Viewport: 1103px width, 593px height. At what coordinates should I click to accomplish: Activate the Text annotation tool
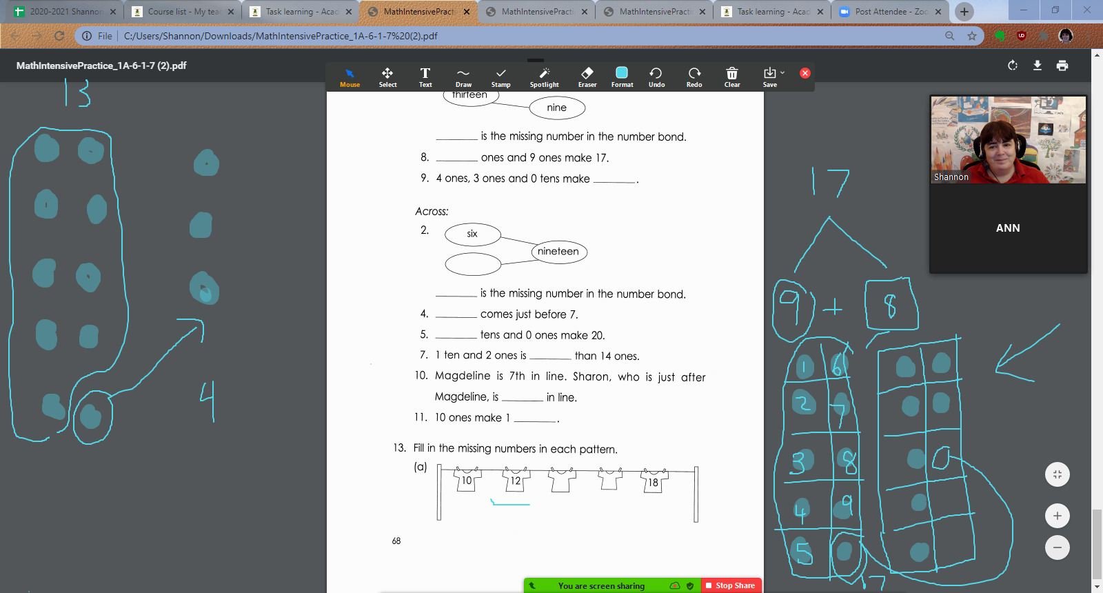[x=425, y=77]
